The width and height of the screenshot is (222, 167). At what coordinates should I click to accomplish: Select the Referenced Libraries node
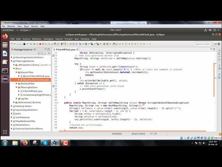pos(29,102)
